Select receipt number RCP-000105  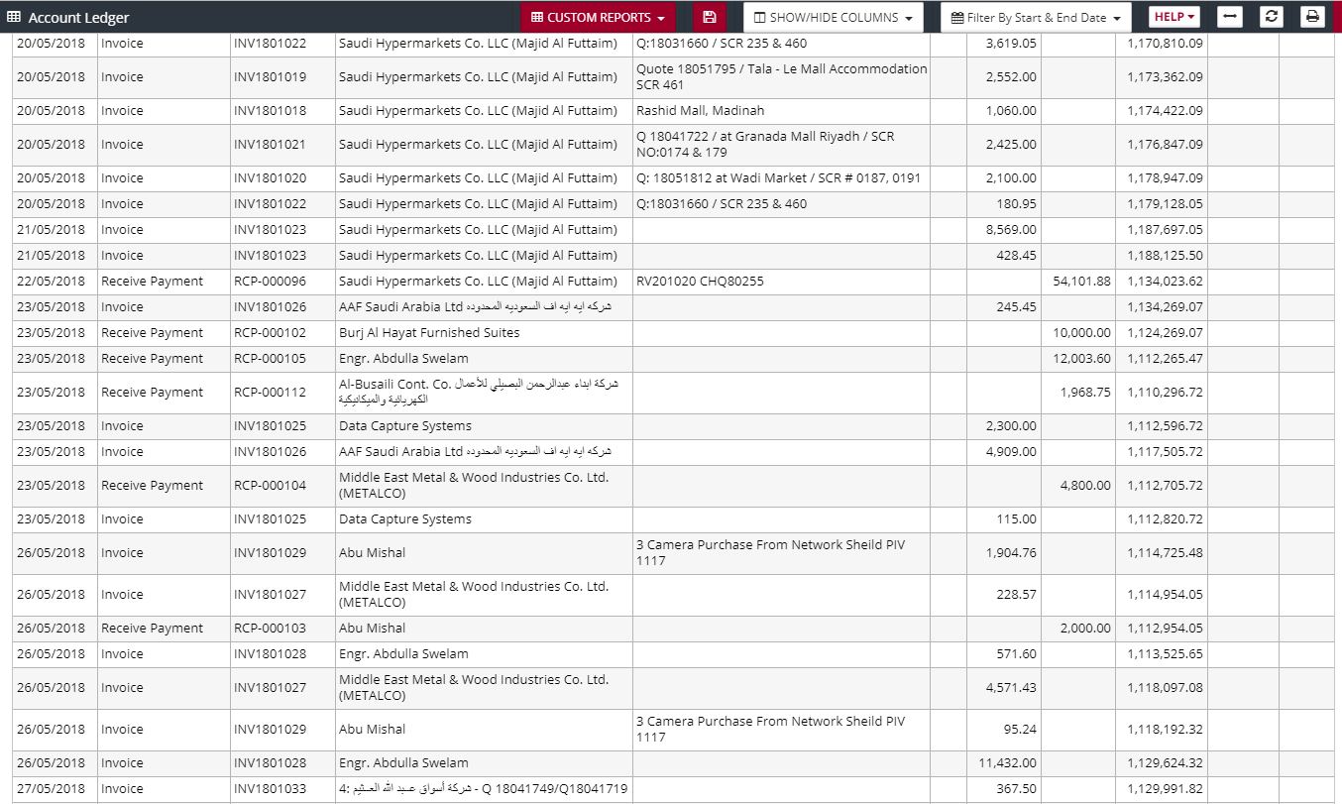271,359
